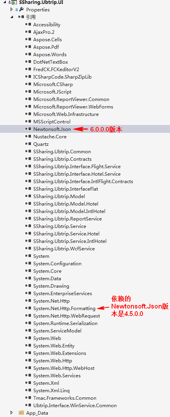Click the Tmac.Frameworks.Common reference icon
This screenshot has width=170, height=417.
pos(28,398)
